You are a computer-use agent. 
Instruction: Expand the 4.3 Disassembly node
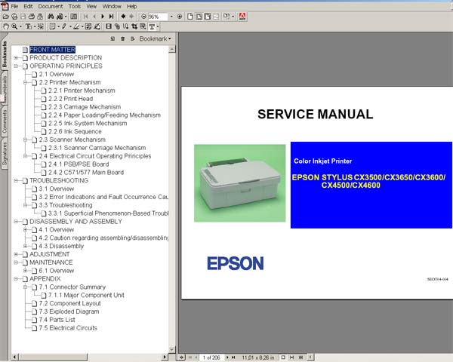(x=26, y=247)
